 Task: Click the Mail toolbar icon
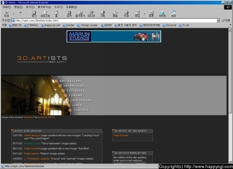click(115, 14)
